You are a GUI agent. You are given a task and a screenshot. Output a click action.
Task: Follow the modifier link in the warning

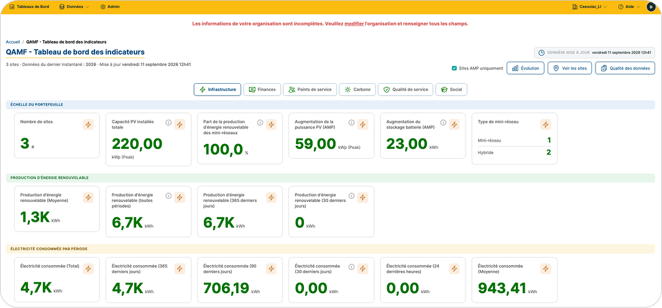(354, 24)
